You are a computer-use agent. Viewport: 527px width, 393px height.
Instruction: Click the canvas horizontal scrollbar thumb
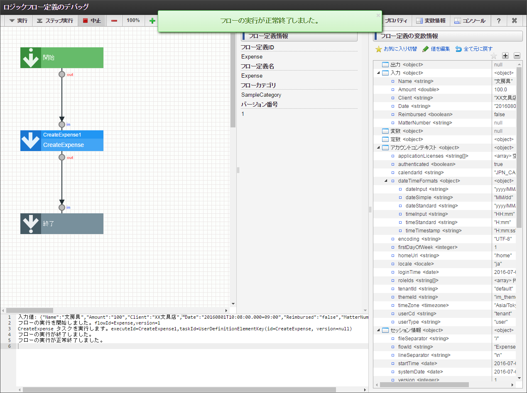pos(29,310)
